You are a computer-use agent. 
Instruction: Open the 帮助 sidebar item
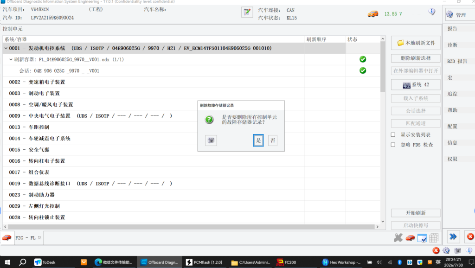click(452, 110)
